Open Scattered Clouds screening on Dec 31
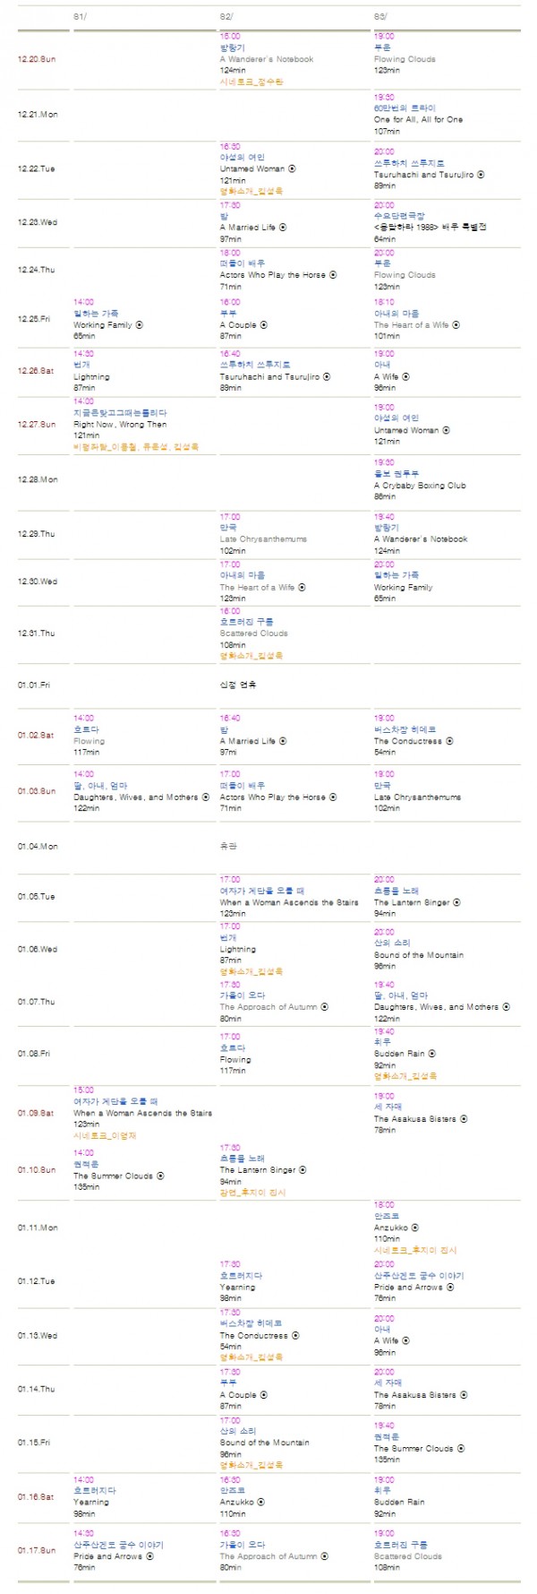 tap(254, 633)
